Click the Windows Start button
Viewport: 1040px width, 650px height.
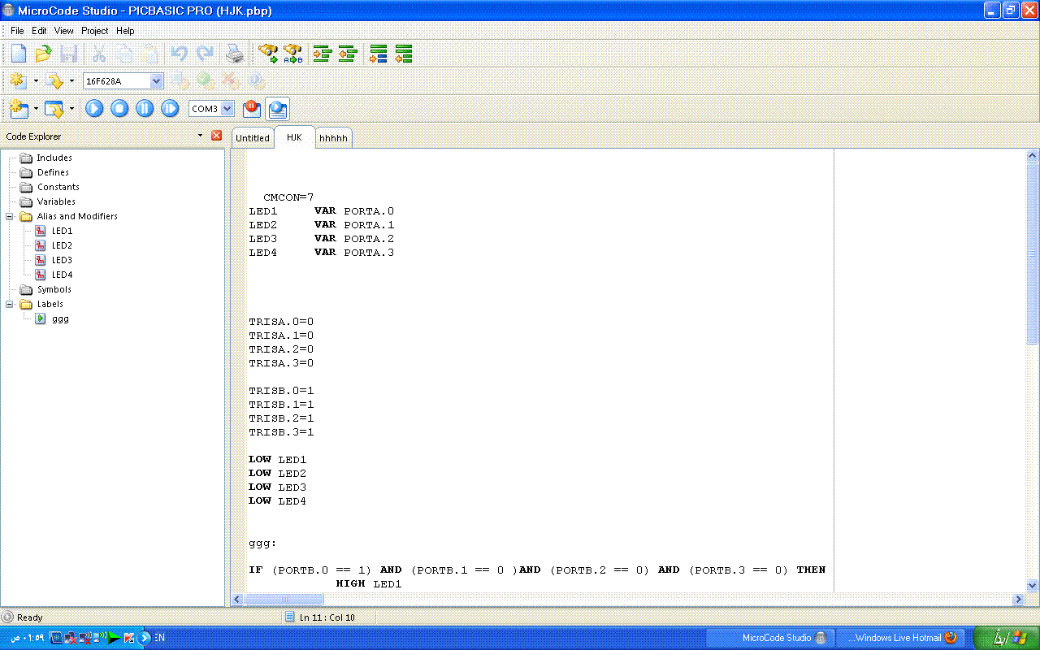coord(1006,638)
